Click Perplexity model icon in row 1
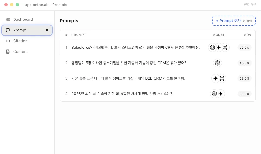The height and width of the screenshot is (154, 261). point(225,48)
